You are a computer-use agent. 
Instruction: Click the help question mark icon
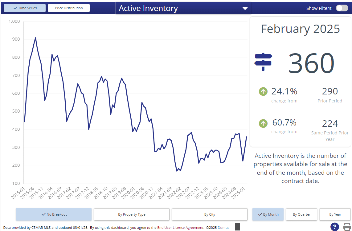pyautogui.click(x=335, y=227)
